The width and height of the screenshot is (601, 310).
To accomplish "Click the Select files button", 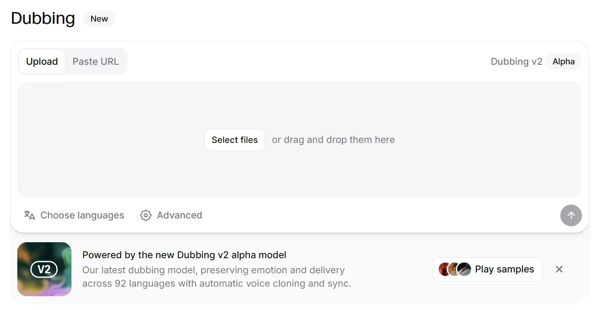I will [x=235, y=140].
